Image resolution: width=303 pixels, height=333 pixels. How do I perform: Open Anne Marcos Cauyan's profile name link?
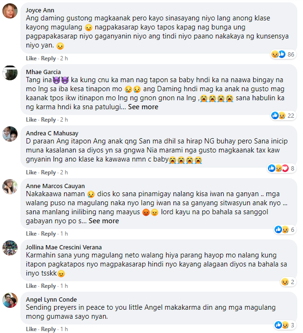[x=55, y=186]
